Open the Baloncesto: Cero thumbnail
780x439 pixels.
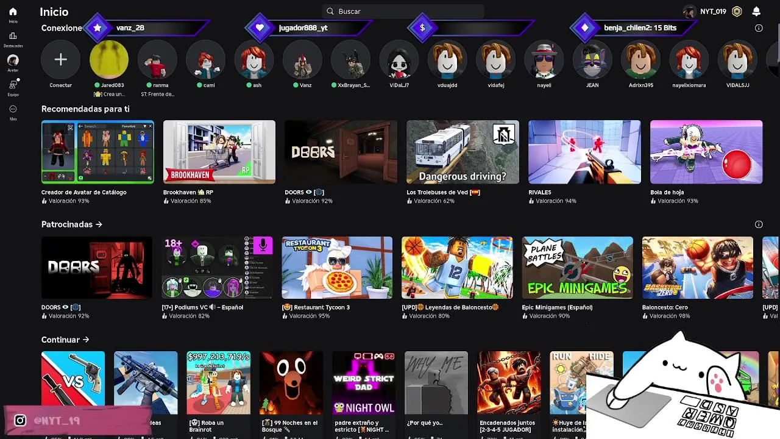(x=698, y=268)
